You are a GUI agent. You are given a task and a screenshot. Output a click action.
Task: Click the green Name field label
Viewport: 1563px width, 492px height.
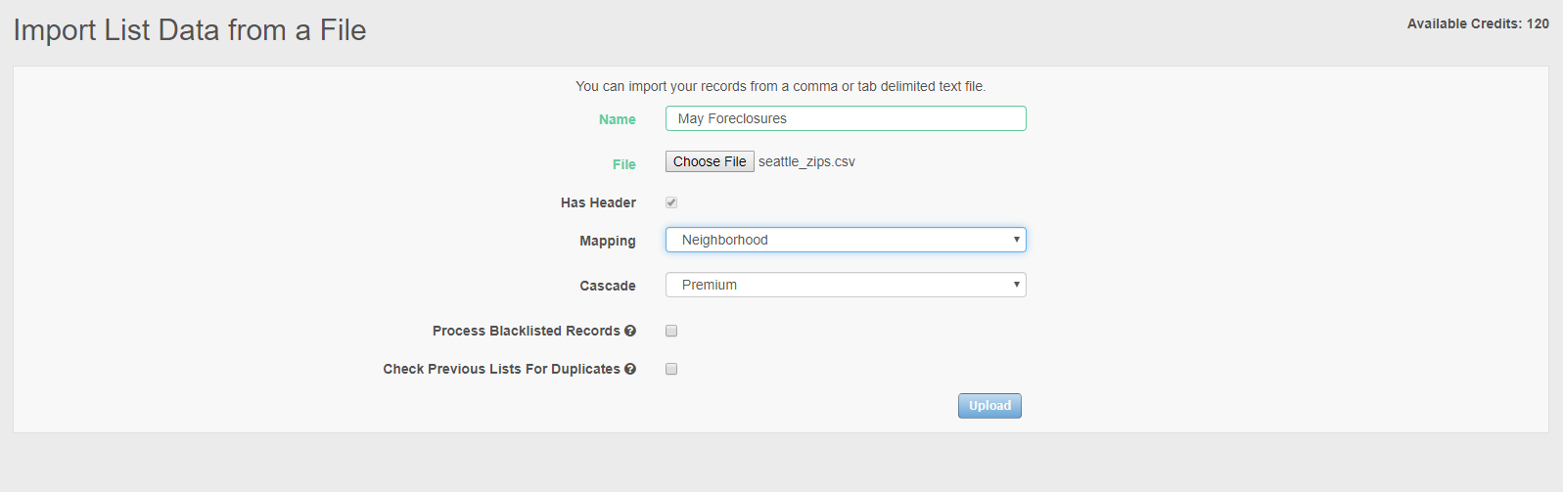617,119
